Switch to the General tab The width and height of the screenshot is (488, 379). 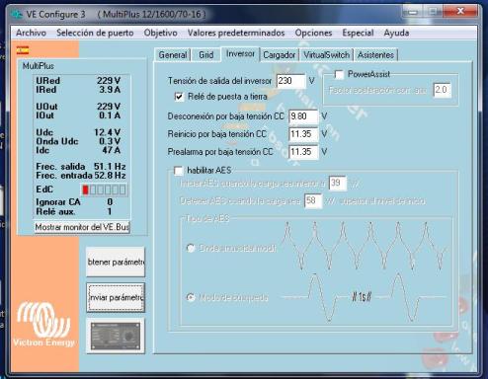click(173, 55)
